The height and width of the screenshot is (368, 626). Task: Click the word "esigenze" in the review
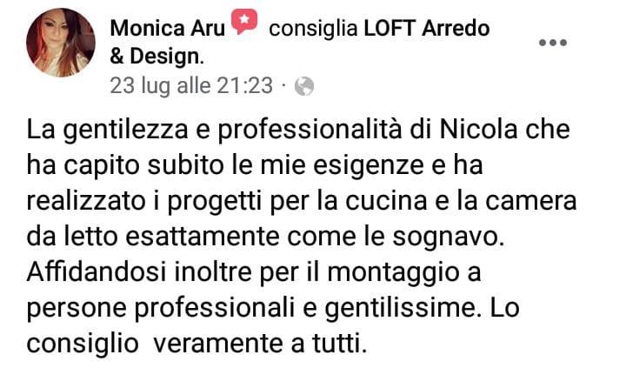[x=368, y=166]
